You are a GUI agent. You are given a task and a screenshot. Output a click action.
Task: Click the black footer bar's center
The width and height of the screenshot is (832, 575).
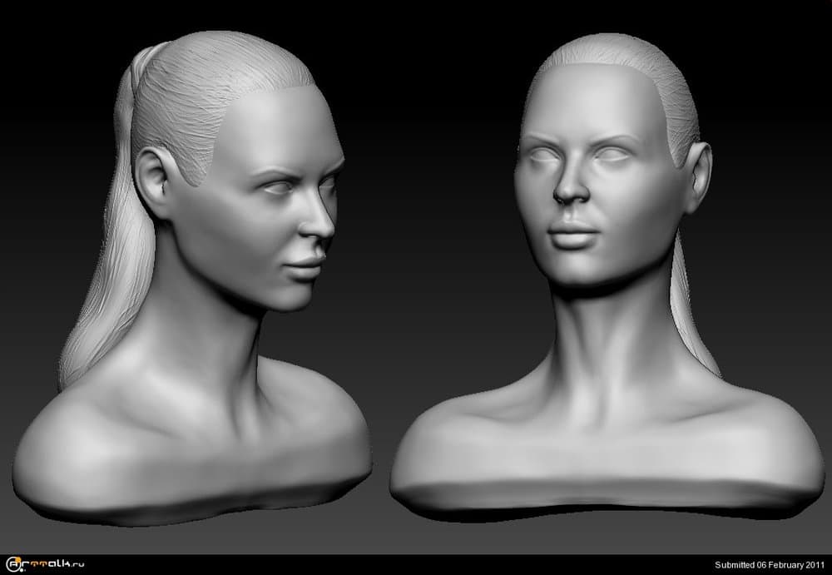tap(416, 565)
